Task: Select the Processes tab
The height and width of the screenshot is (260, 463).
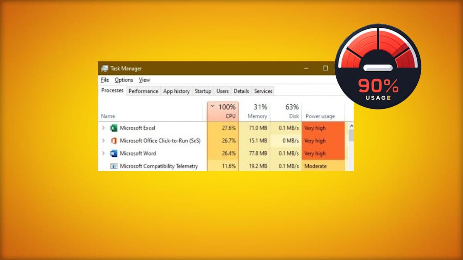Action: pos(112,91)
